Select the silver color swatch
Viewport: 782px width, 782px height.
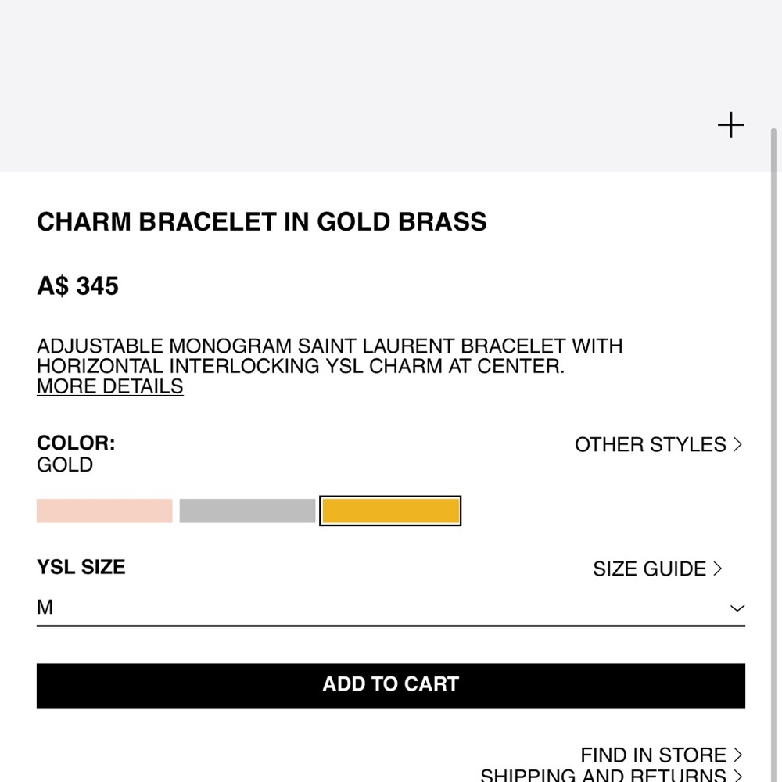tap(247, 510)
